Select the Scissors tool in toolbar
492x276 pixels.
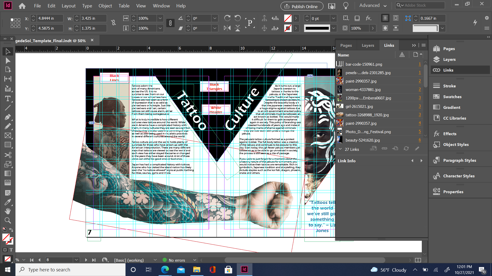tap(8, 155)
